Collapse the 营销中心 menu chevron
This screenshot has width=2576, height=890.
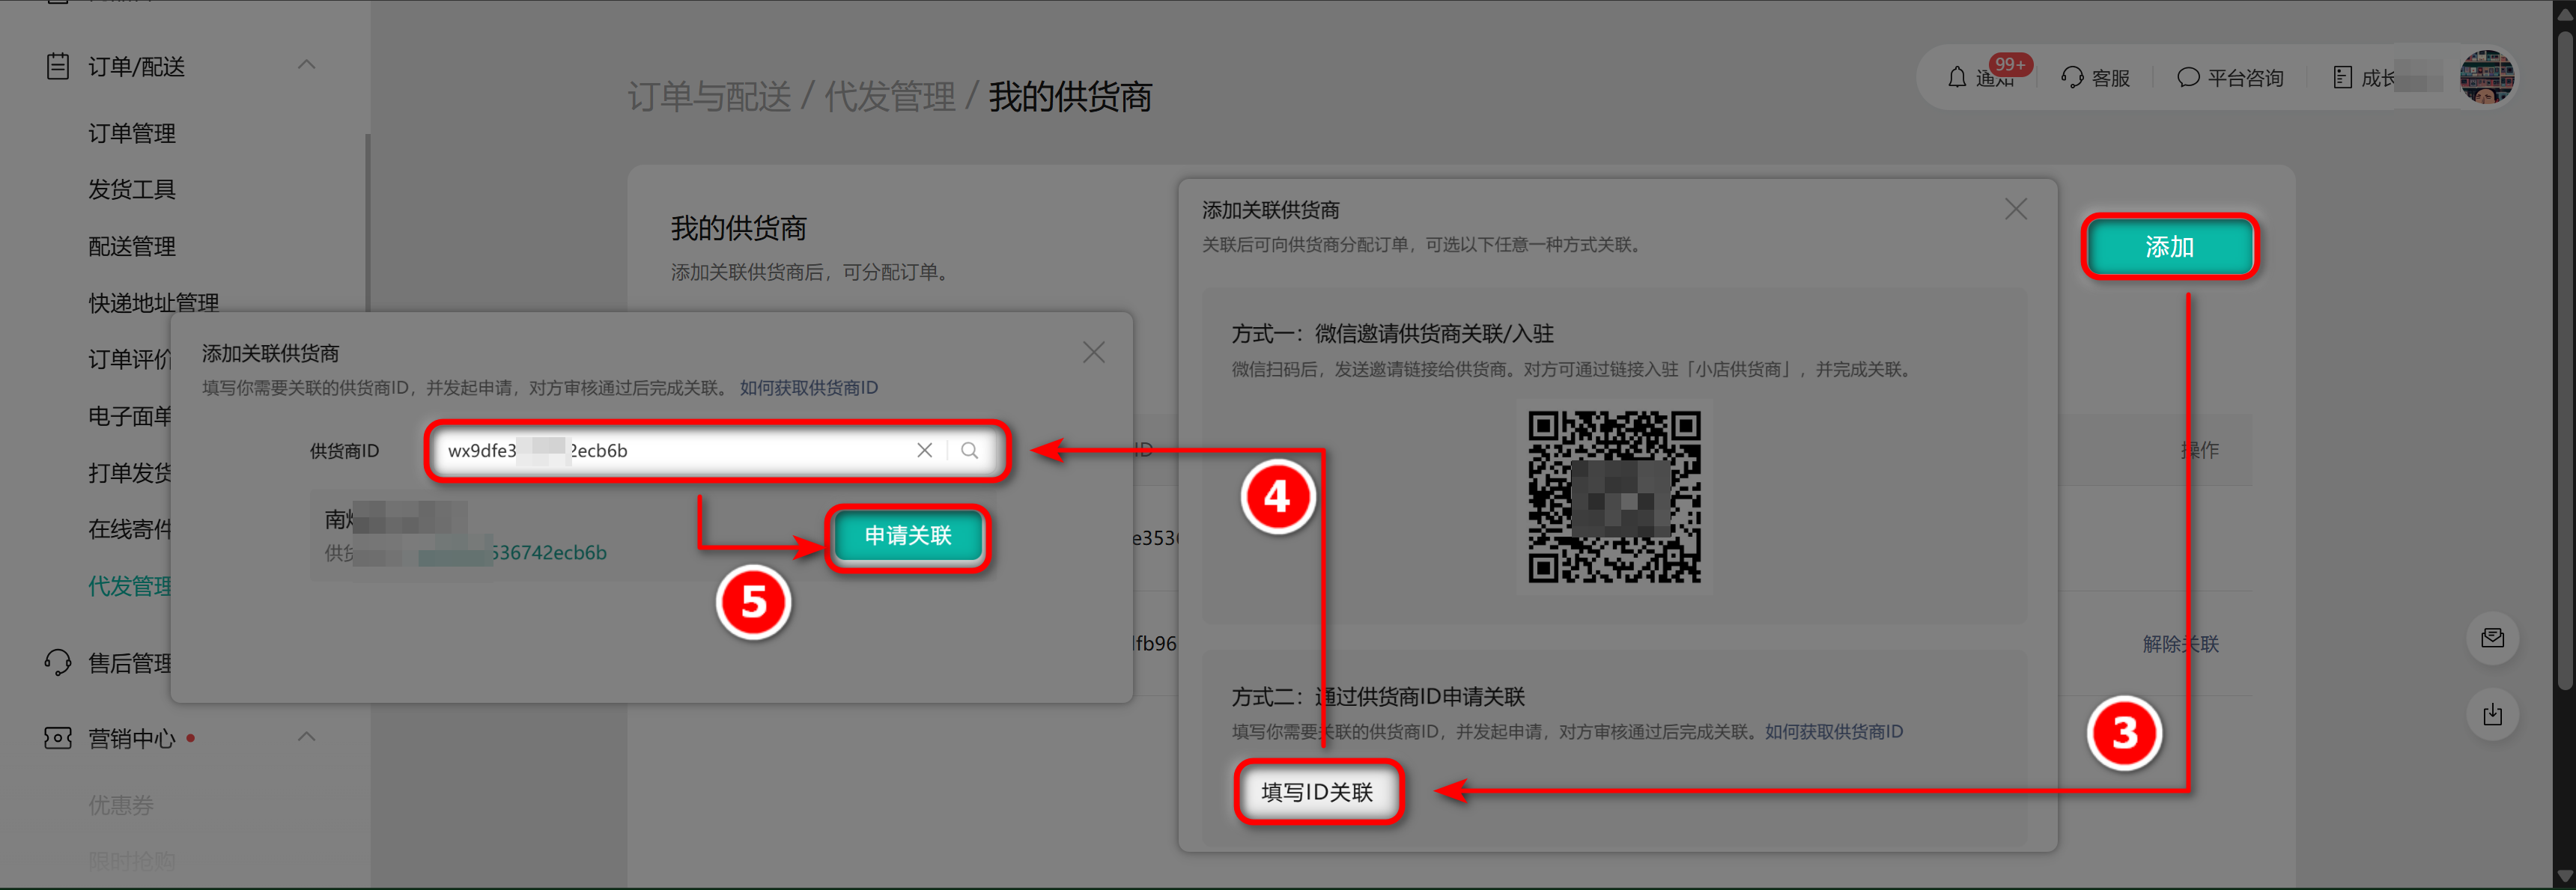pyautogui.click(x=306, y=737)
